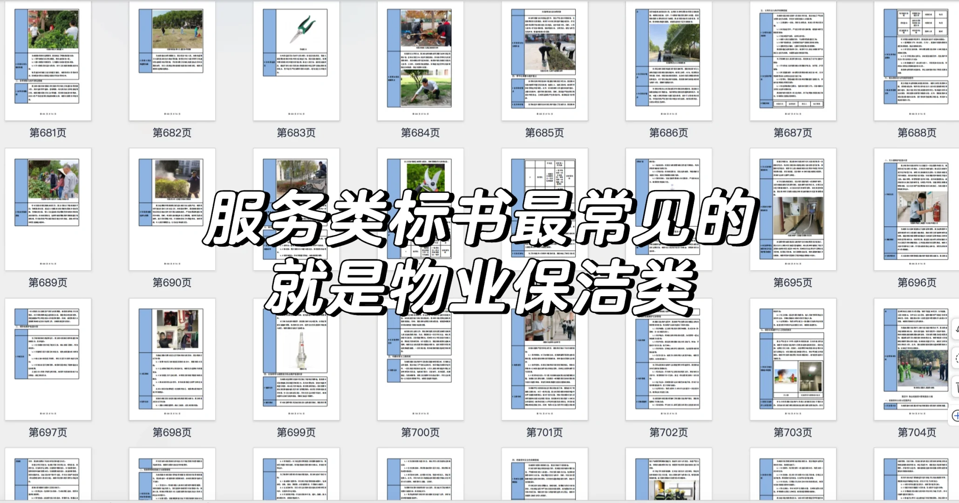
Task: Open page 684 thumbnail with tractor work photo
Action: (420, 61)
